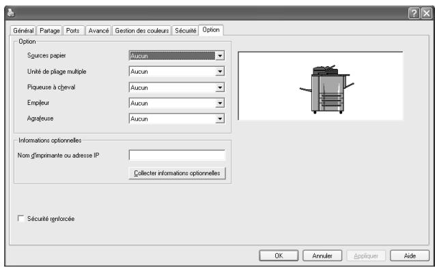Click the Appliquer button
Viewport: 435px width, 268px height.
tap(366, 256)
